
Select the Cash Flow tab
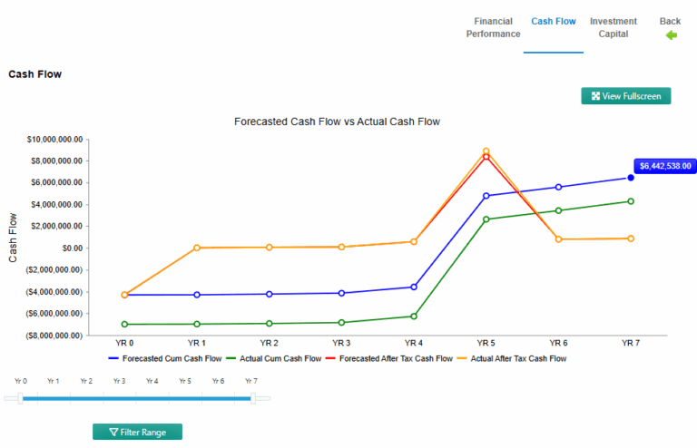553,21
